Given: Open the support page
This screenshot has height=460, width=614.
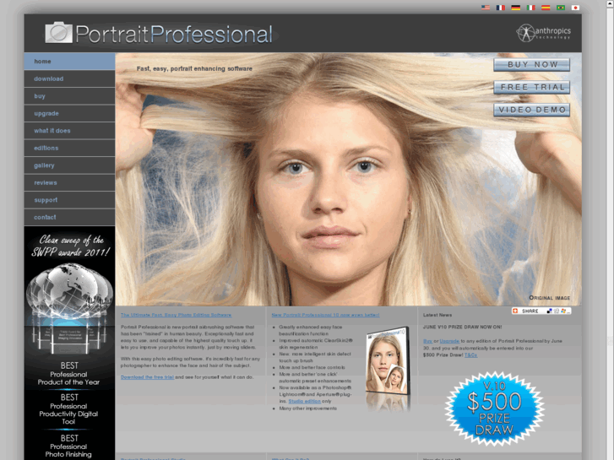Looking at the screenshot, I should tap(69, 200).
